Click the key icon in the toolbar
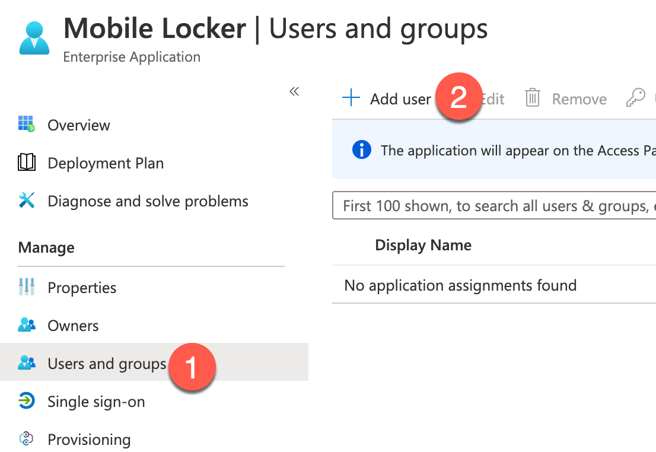The image size is (656, 452). coord(635,97)
